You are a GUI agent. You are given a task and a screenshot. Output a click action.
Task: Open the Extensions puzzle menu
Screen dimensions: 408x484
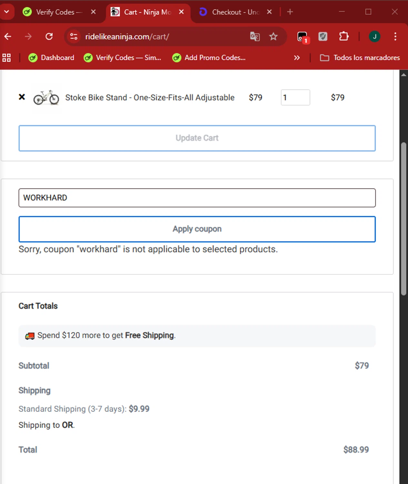tap(344, 36)
